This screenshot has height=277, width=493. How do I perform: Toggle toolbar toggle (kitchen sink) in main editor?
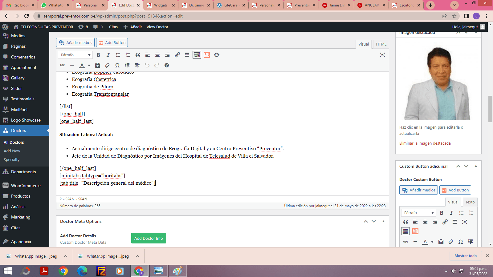[x=197, y=55]
